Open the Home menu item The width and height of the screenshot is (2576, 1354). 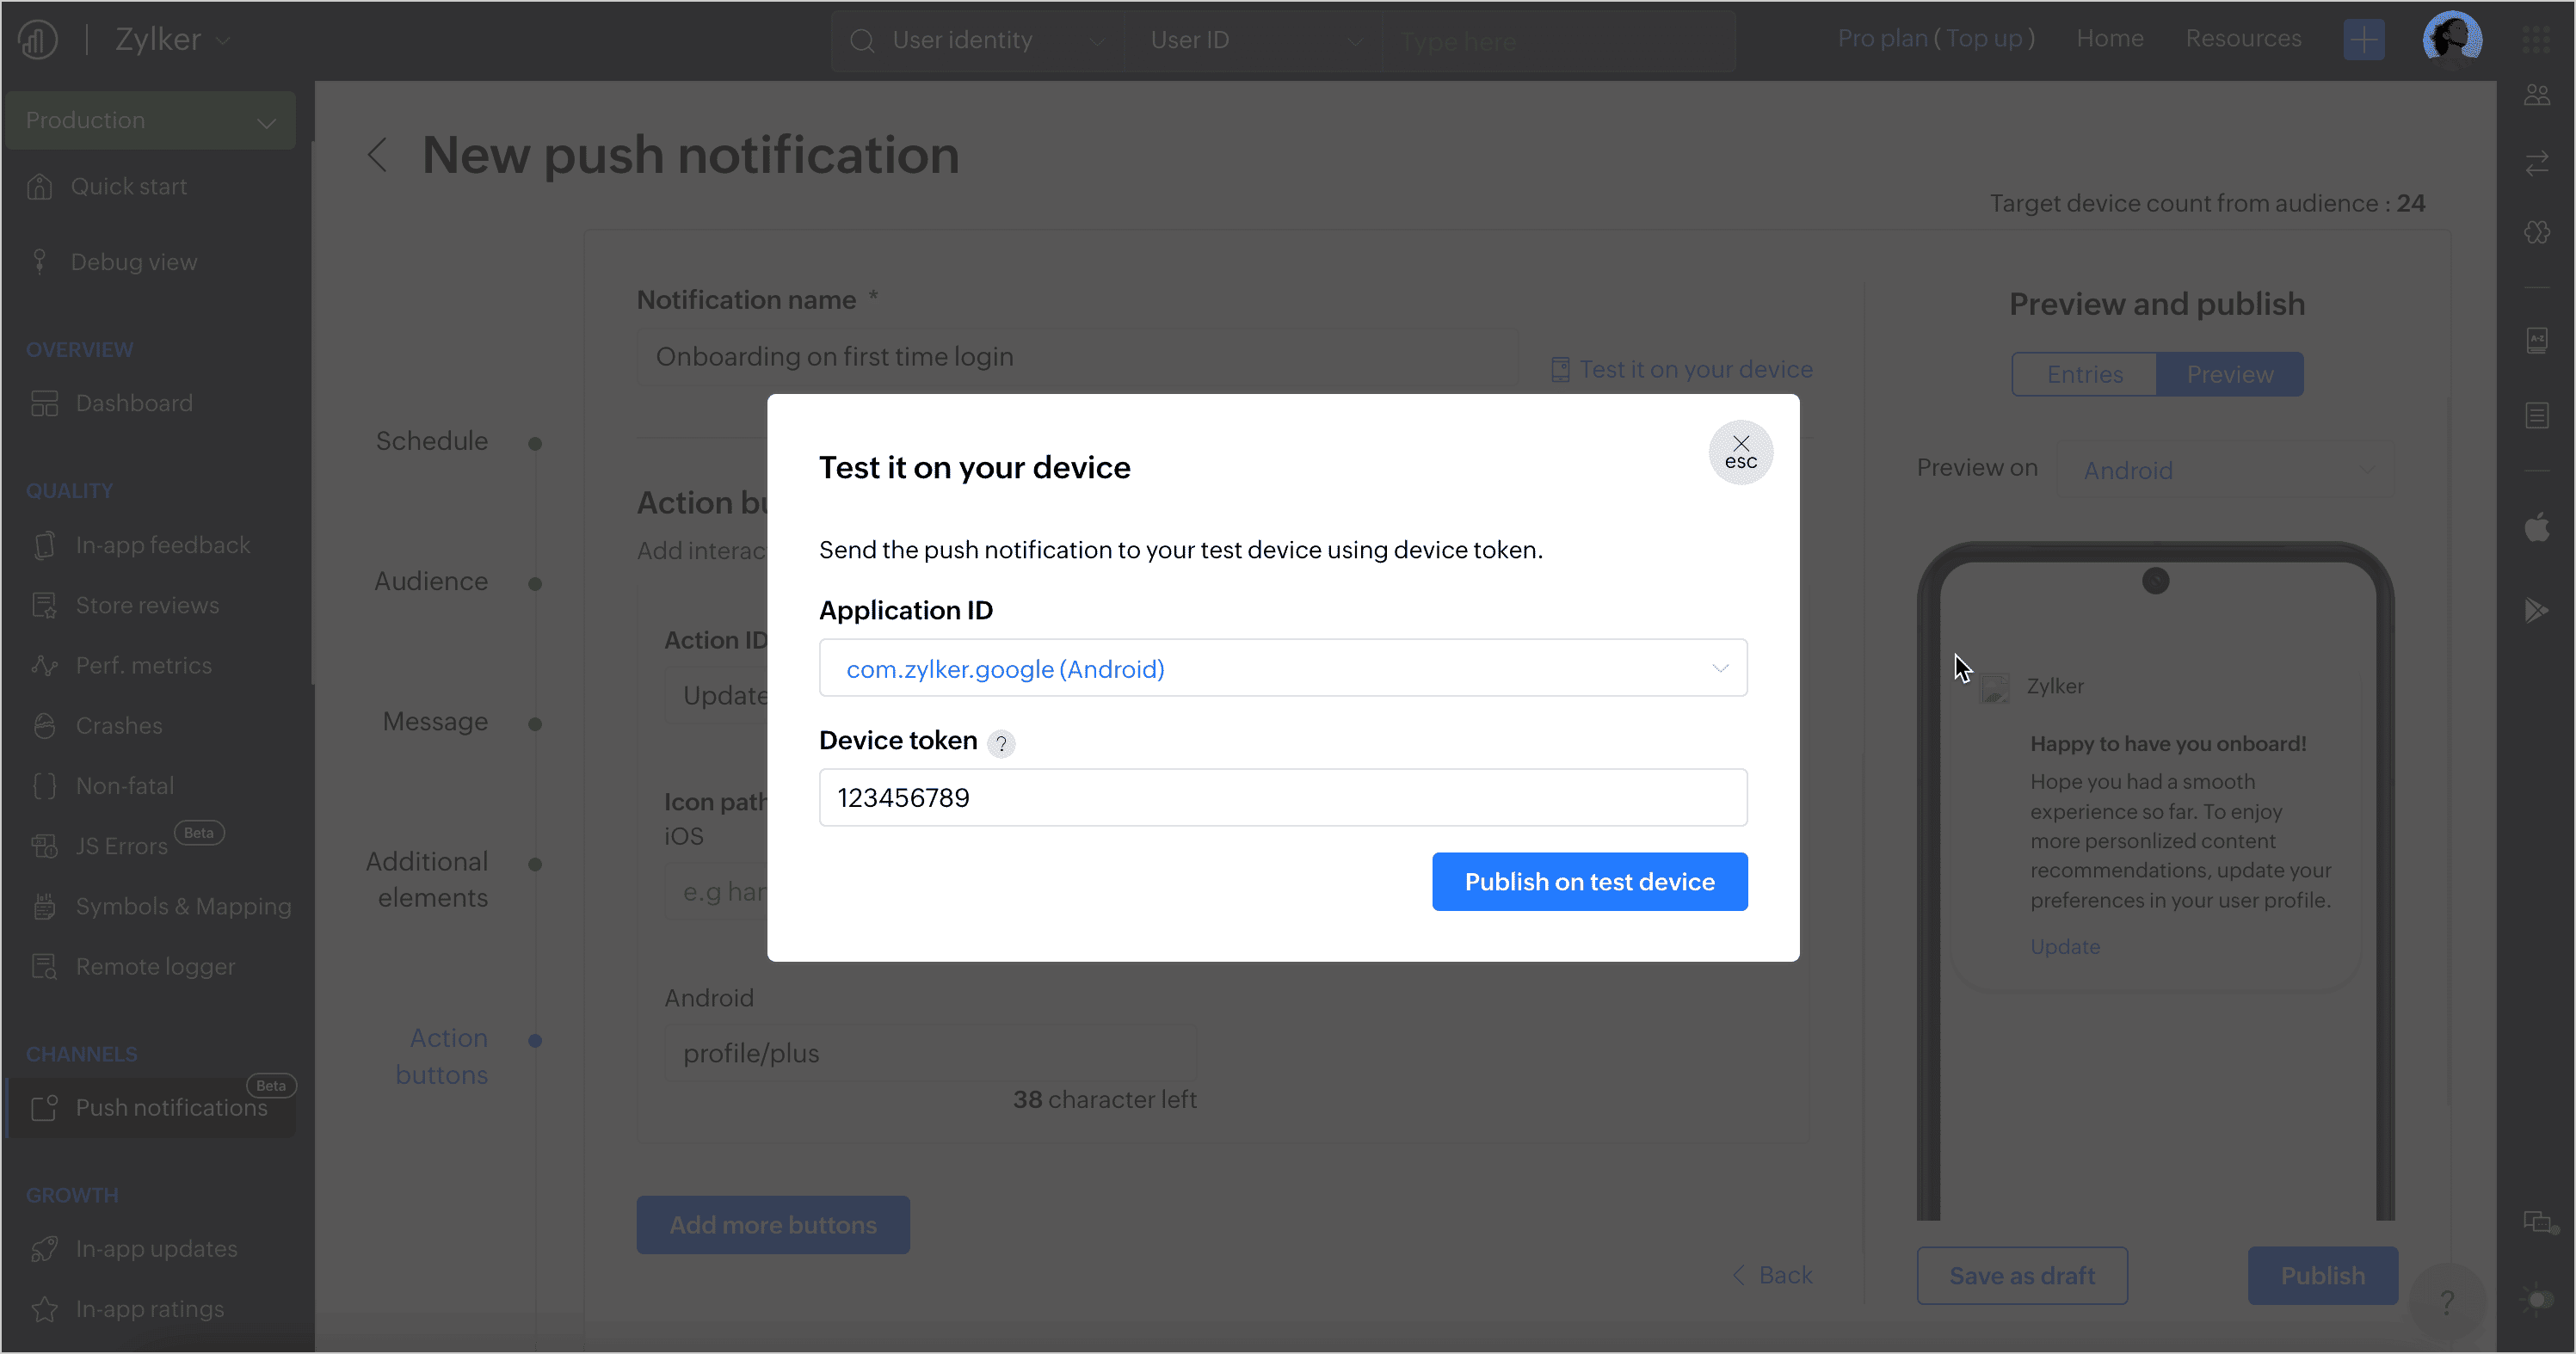(x=2109, y=38)
